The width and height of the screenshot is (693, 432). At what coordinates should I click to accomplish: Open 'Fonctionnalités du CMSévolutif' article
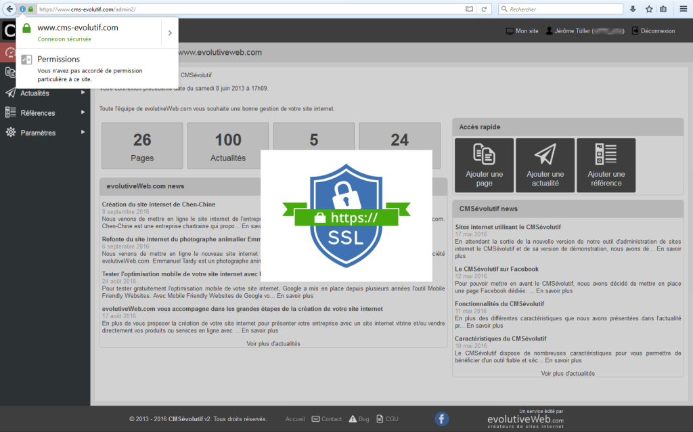click(499, 304)
